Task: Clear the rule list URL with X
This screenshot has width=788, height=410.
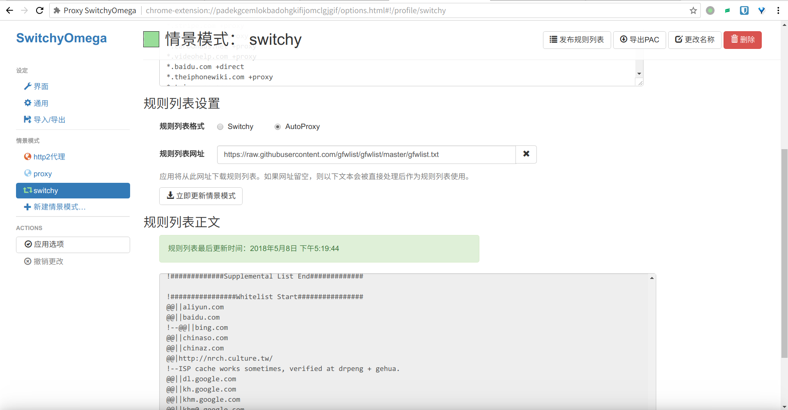Action: pos(526,154)
